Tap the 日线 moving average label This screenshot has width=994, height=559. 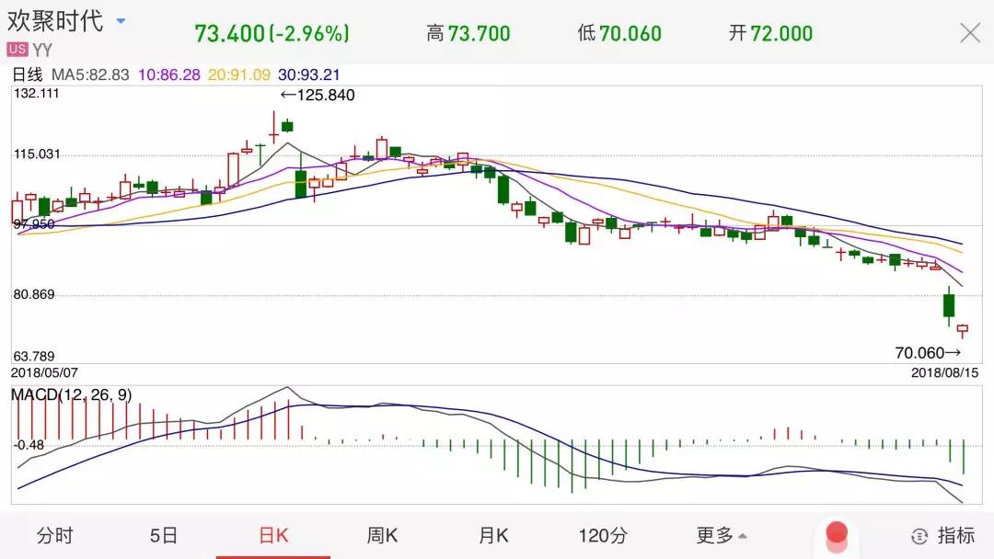click(27, 74)
